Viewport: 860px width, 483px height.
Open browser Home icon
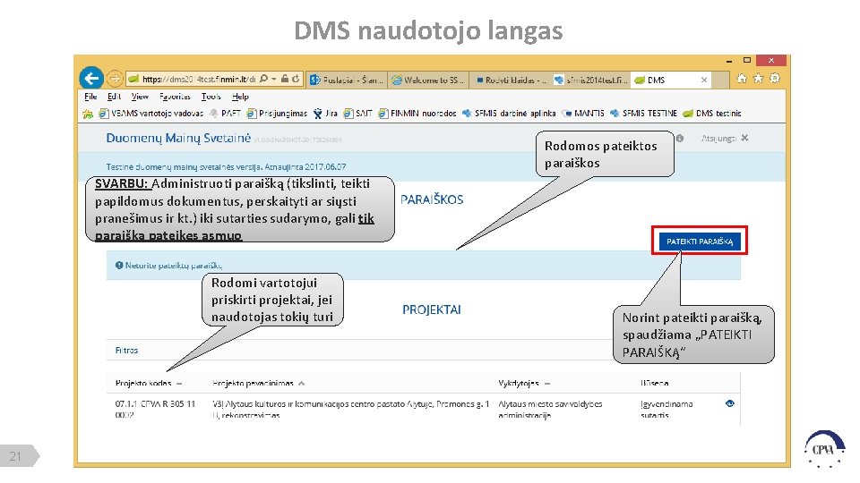[742, 79]
